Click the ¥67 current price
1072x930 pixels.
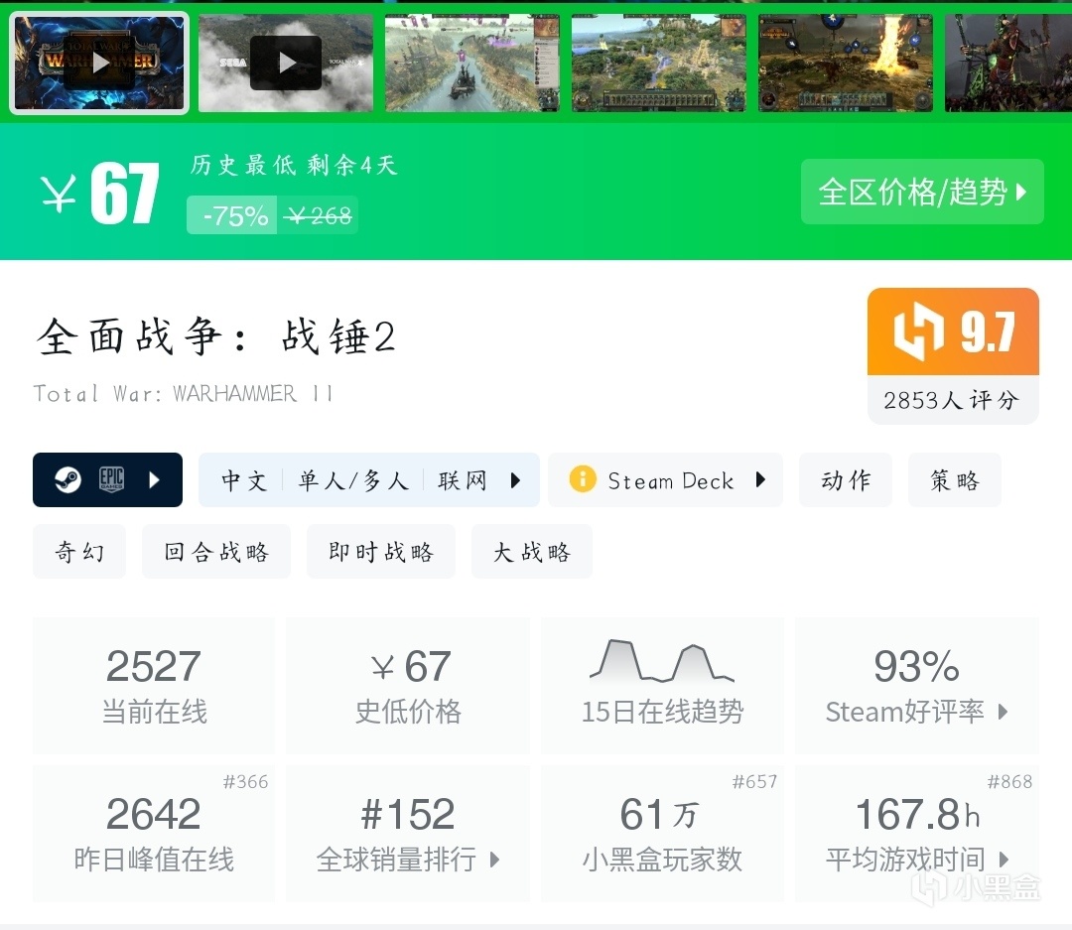tap(100, 194)
